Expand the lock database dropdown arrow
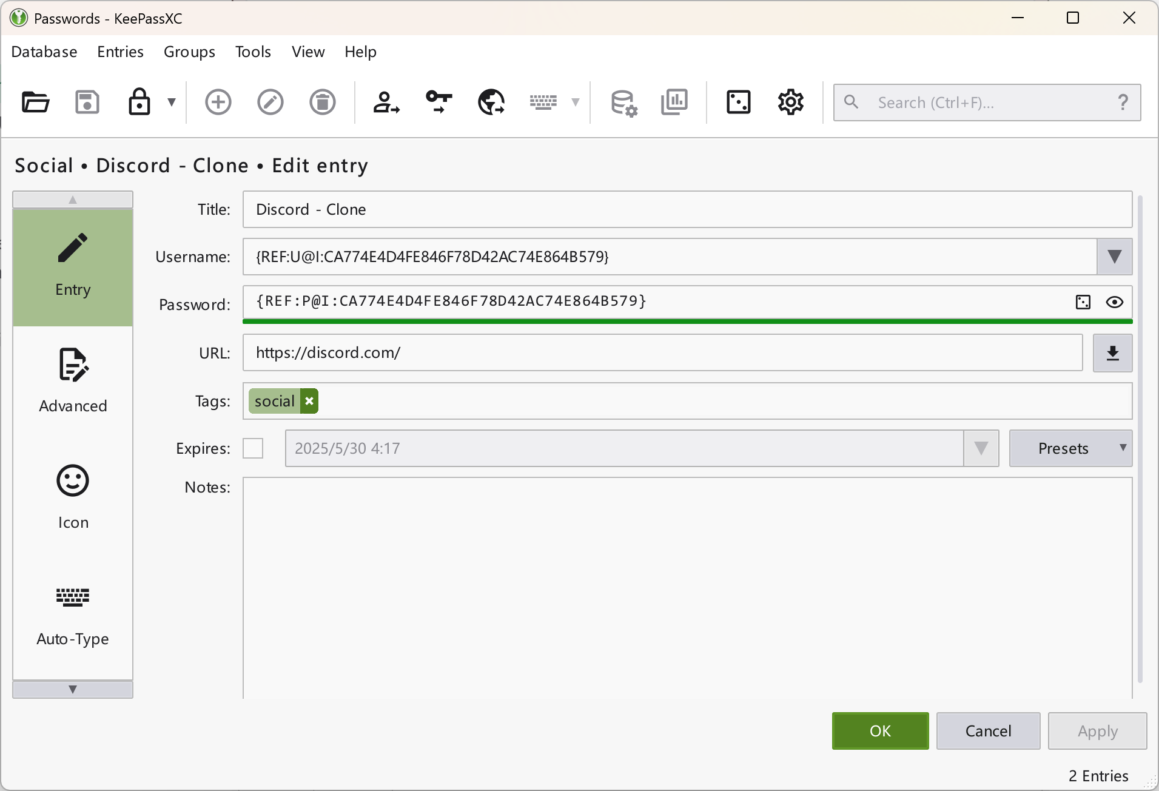 [172, 102]
